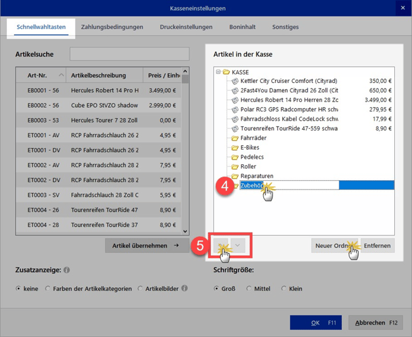Image resolution: width=412 pixels, height=337 pixels.
Task: Click the Polar RC3 GPS article icon
Action: [234, 109]
